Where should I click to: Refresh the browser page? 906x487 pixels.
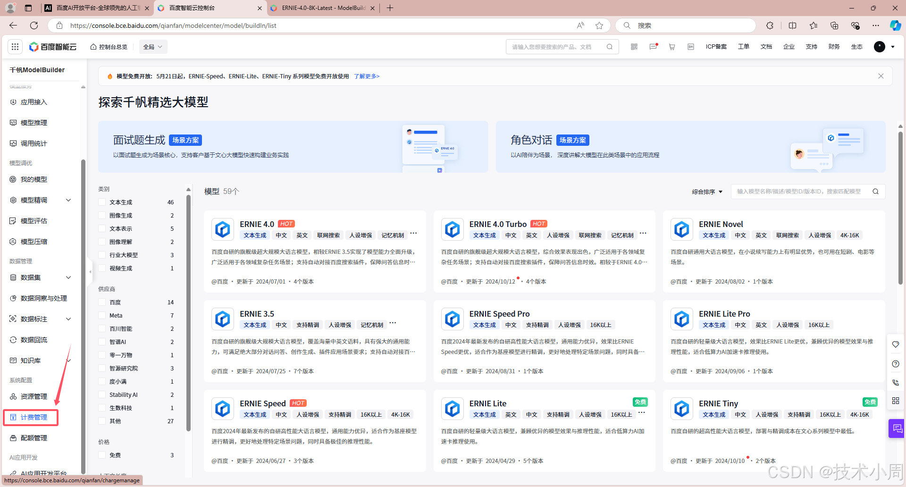[34, 25]
